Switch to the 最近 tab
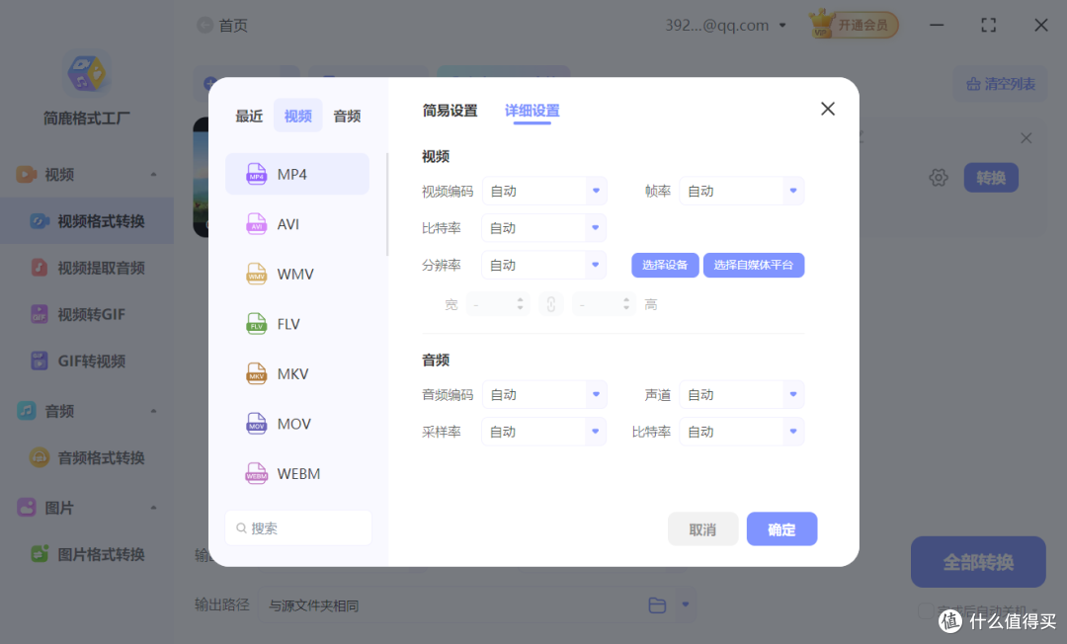The width and height of the screenshot is (1067, 644). [x=249, y=116]
